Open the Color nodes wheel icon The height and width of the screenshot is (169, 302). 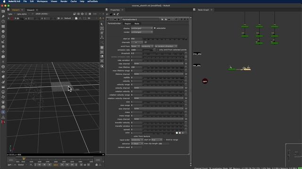coord(3,31)
